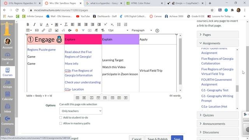Click the Check your understanding link
The height and width of the screenshot is (140, 249).
pyautogui.click(x=82, y=82)
